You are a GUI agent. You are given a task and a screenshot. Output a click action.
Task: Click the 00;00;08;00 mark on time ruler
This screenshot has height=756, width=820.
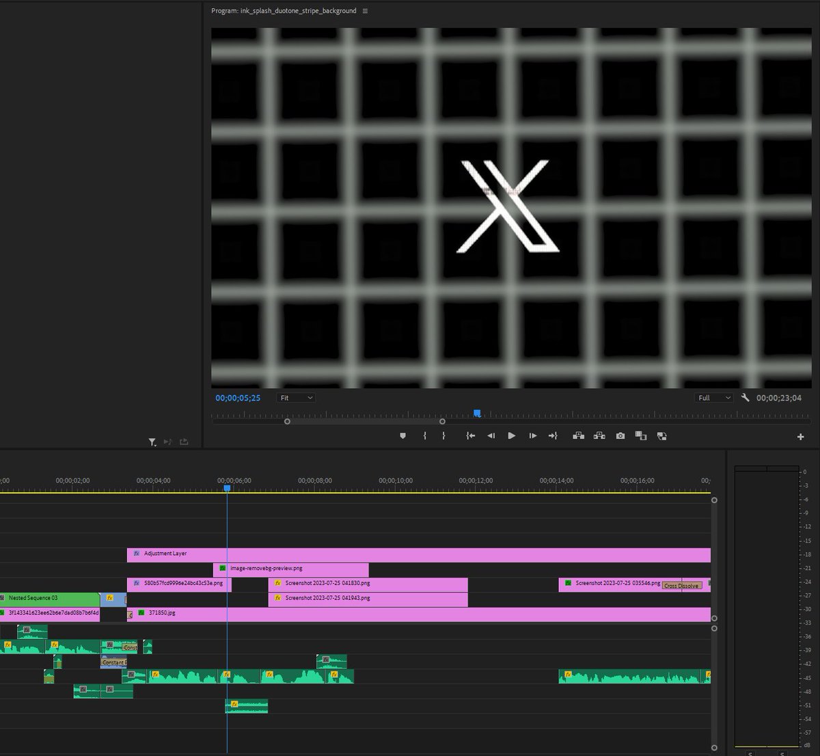[315, 481]
